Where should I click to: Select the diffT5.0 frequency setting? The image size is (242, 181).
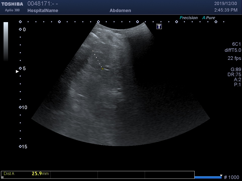[233, 50]
